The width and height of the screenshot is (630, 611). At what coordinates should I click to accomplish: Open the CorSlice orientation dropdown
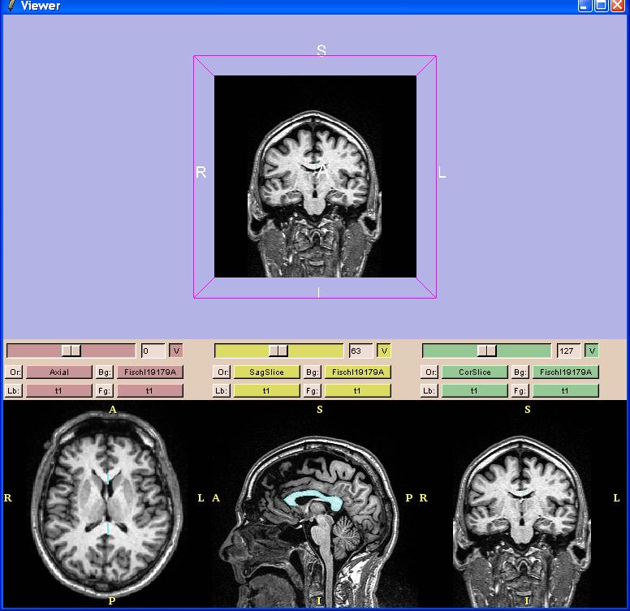(x=475, y=372)
